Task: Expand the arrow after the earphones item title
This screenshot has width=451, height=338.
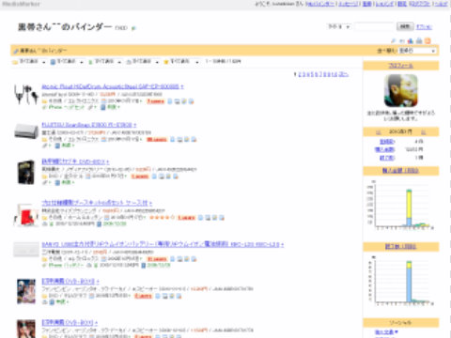Action: tap(182, 86)
